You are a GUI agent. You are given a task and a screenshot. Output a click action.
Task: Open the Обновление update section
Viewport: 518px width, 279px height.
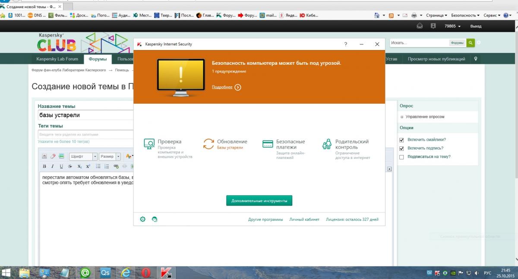pos(225,144)
